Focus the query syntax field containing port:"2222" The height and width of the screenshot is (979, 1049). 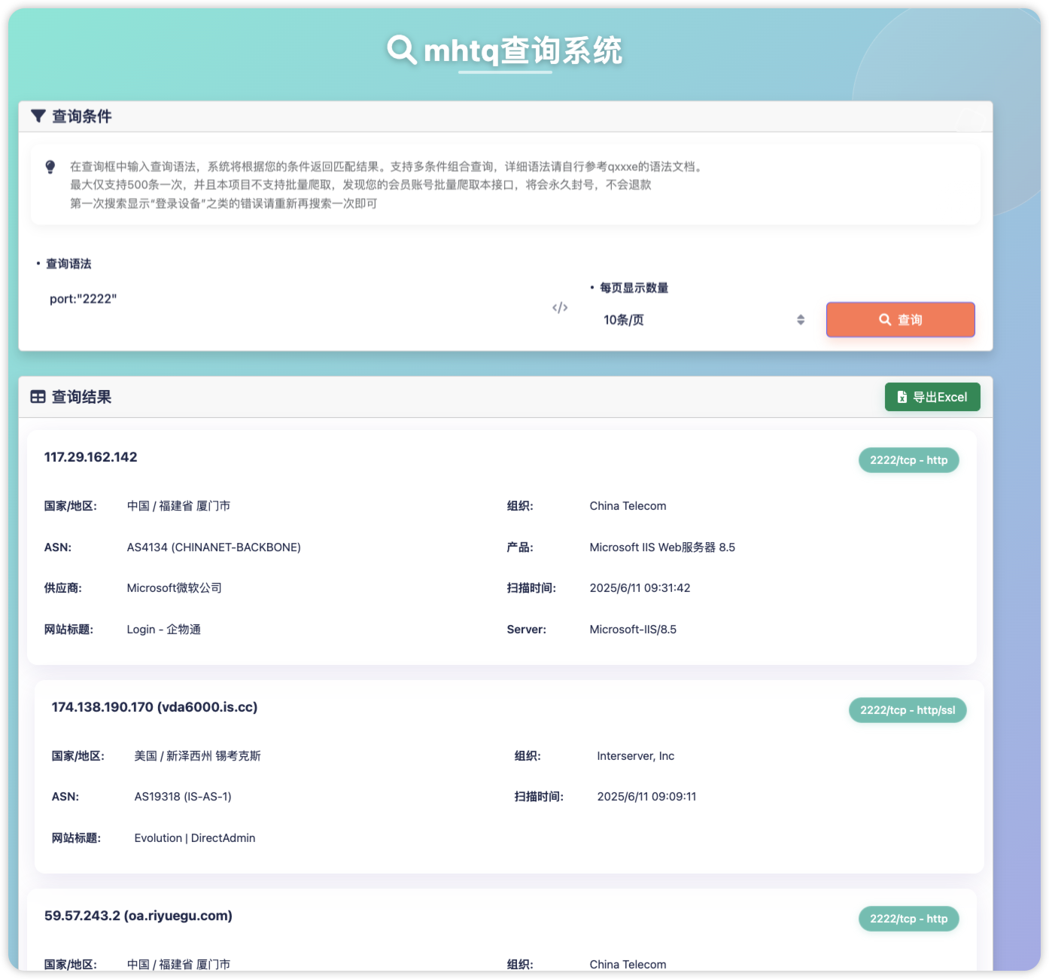click(293, 299)
